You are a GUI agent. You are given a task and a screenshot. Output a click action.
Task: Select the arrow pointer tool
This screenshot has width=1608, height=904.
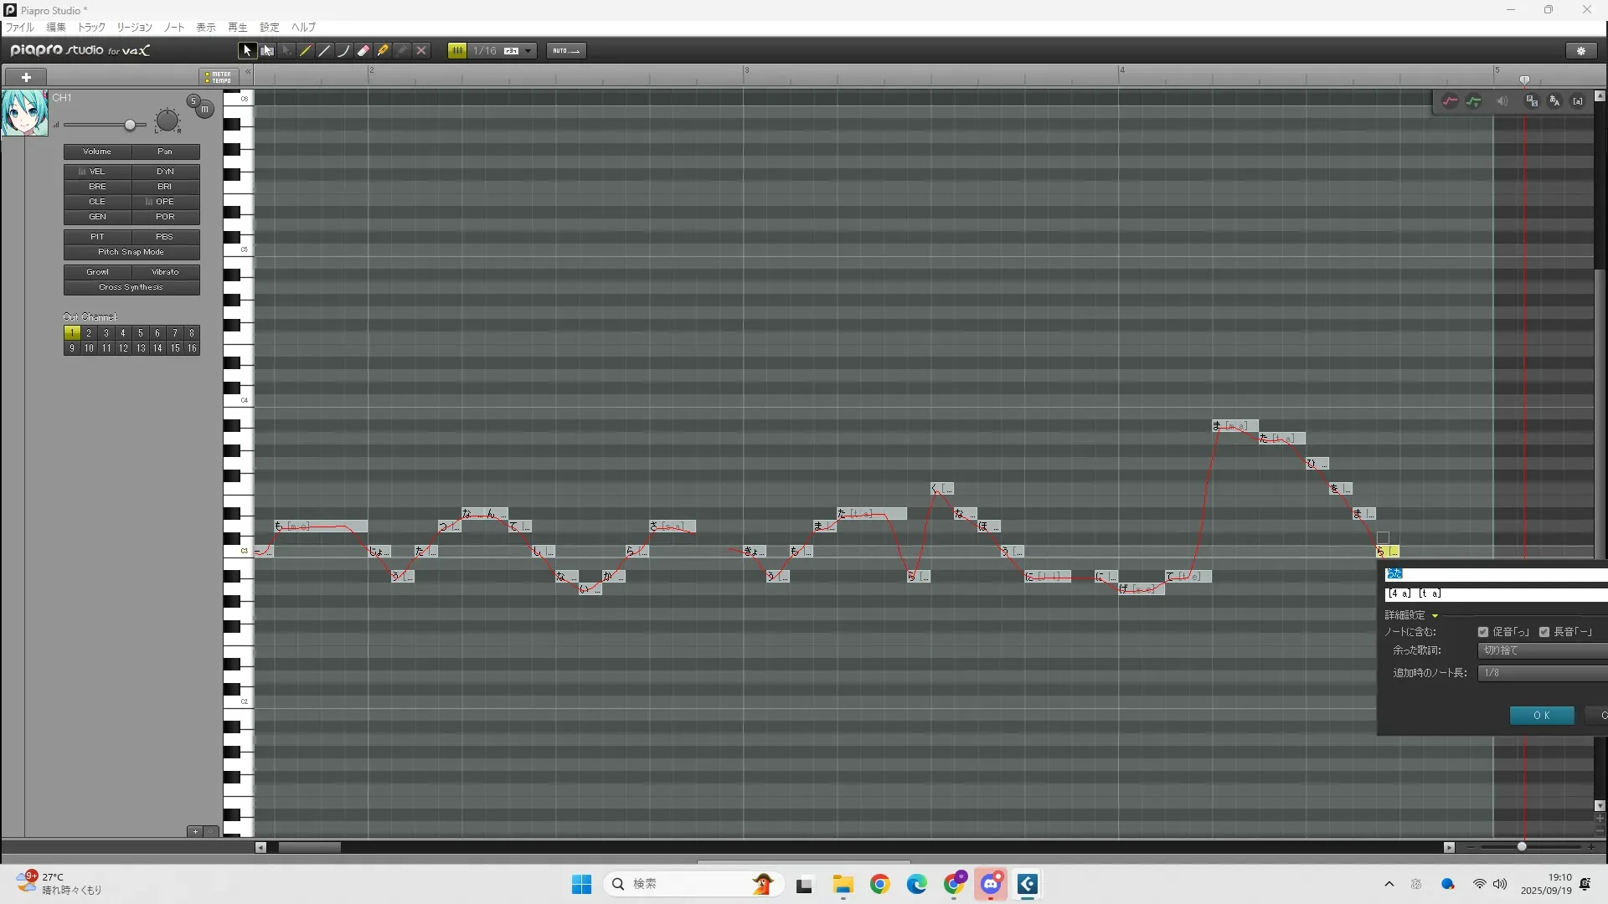(x=247, y=51)
